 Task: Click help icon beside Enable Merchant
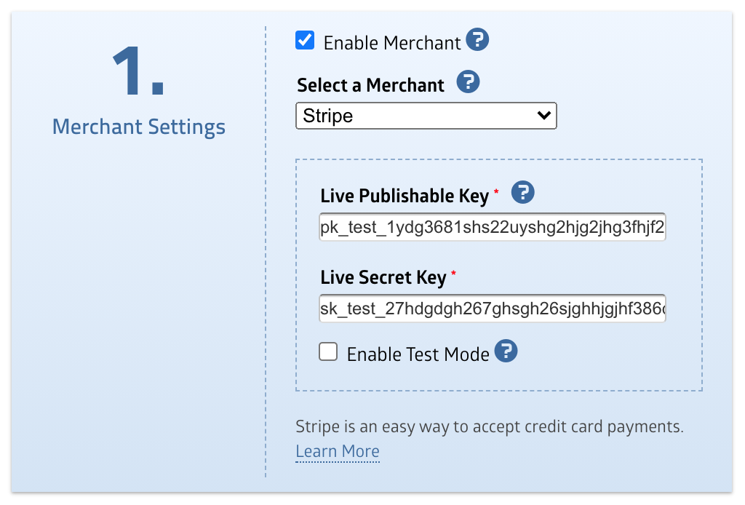coord(477,40)
